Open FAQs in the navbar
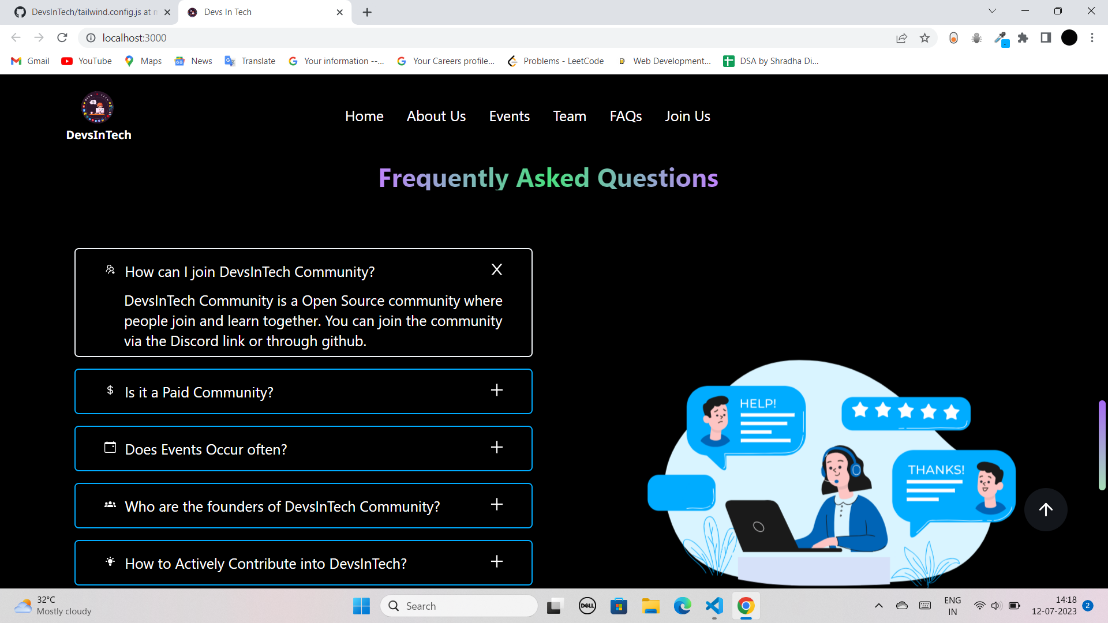 [626, 116]
